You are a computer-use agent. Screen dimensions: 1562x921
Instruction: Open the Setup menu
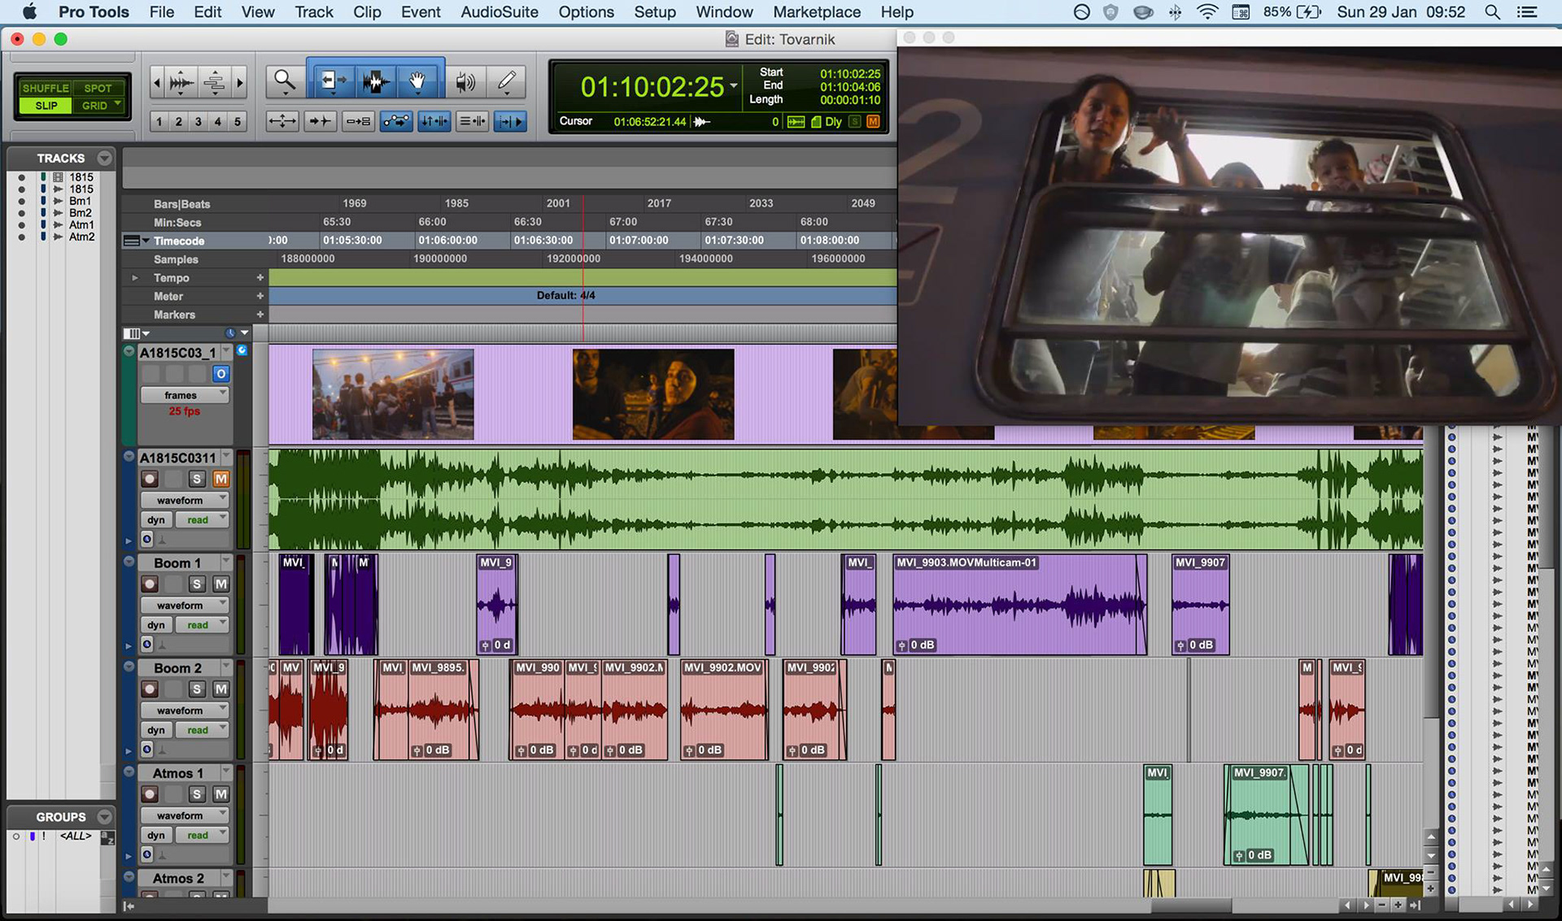click(655, 12)
